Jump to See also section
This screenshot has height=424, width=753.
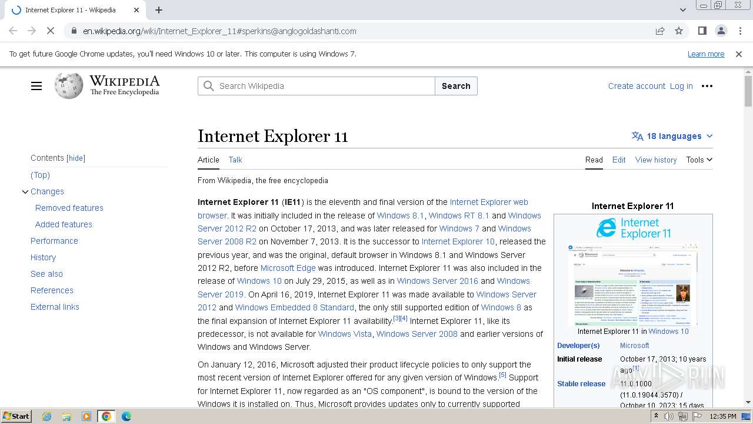click(x=46, y=274)
